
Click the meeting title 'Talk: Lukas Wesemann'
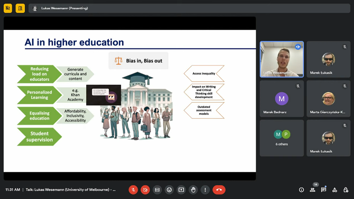click(70, 190)
